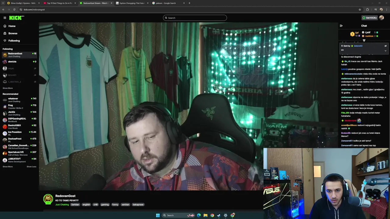
Task: Open browser extensions icon
Action: [367, 9]
